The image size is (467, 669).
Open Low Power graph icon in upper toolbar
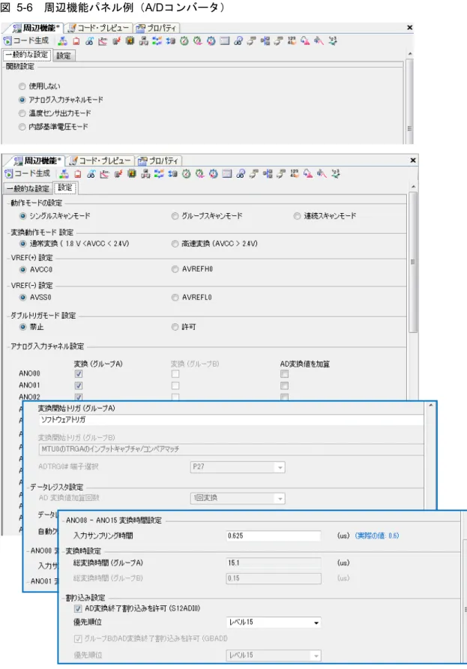click(x=103, y=41)
